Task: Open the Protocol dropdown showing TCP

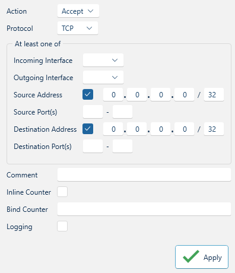Action: tap(78, 28)
